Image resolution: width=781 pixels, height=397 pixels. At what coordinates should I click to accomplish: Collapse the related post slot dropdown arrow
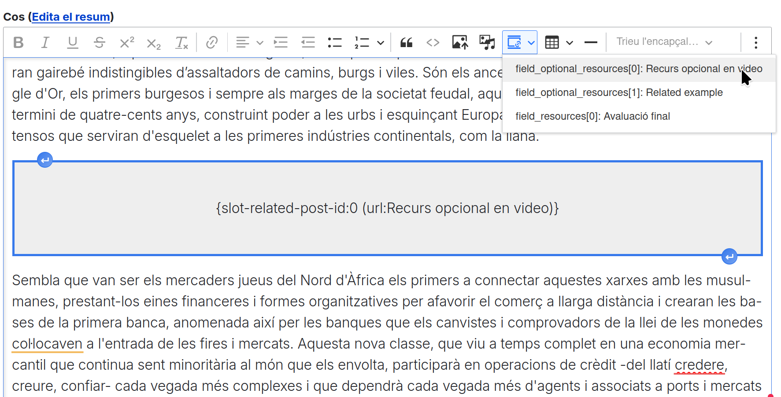tap(531, 43)
